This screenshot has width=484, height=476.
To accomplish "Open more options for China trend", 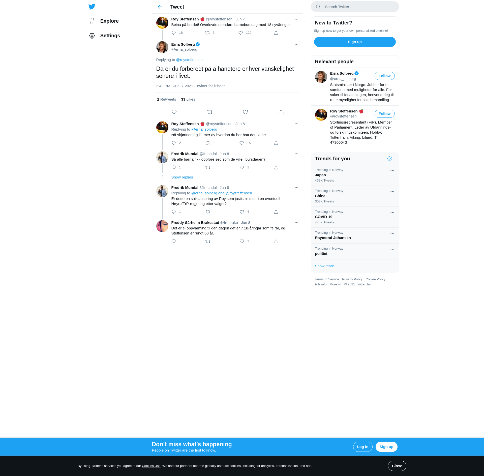I will 392,192.
